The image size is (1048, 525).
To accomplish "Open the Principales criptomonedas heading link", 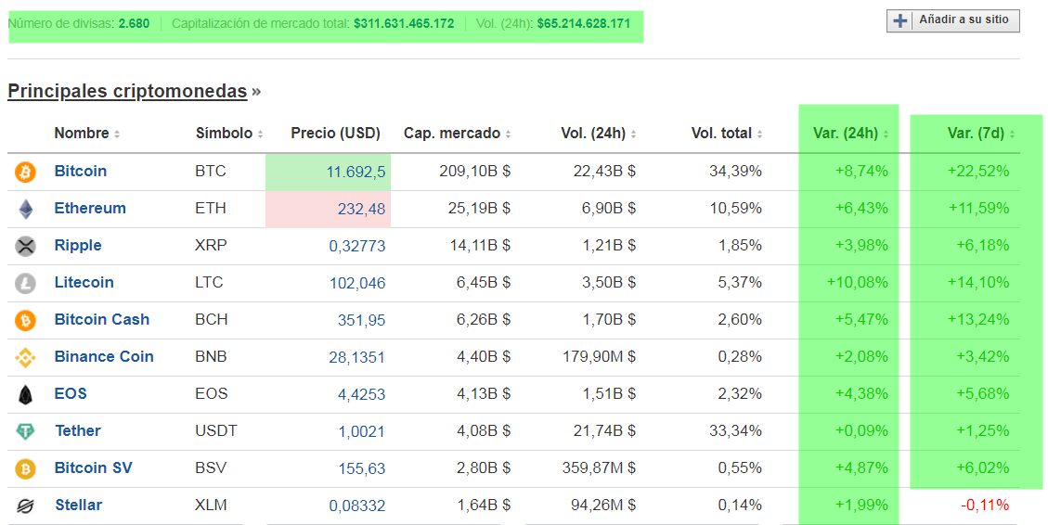I will pyautogui.click(x=127, y=91).
